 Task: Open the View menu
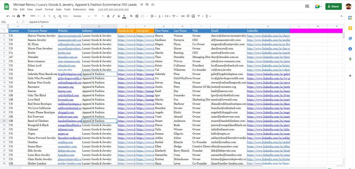pos(30,9)
